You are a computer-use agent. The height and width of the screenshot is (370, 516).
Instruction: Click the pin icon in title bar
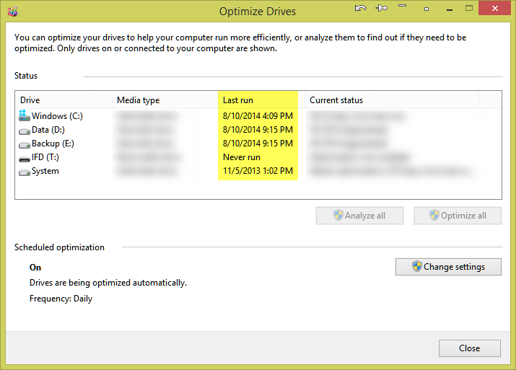(x=382, y=9)
